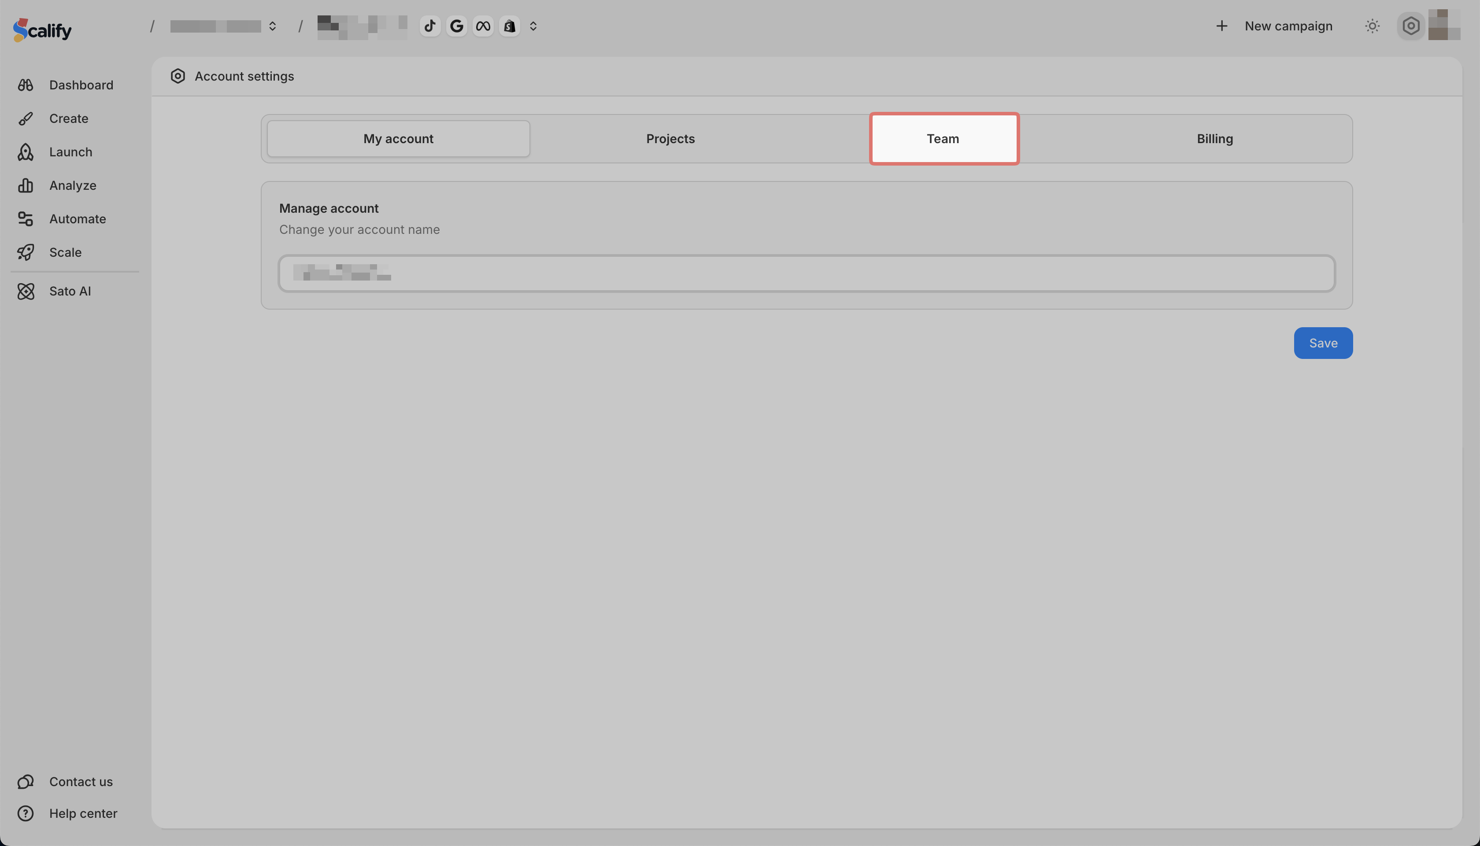Click the Shopify platform icon

point(510,26)
